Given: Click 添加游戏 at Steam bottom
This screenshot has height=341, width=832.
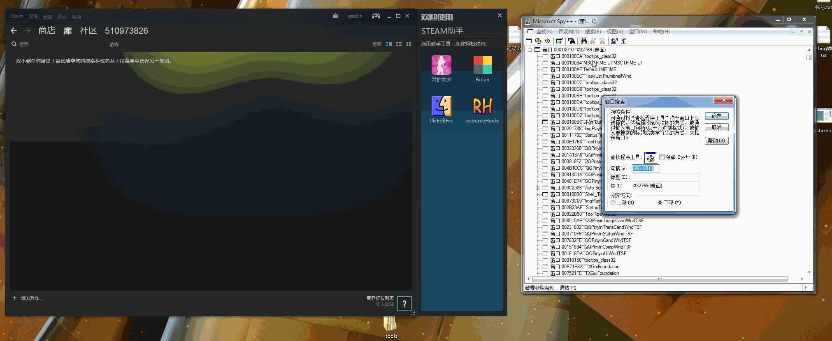Looking at the screenshot, I should point(28,298).
